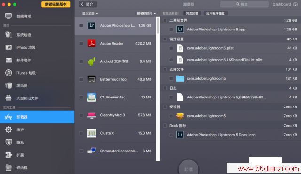Tick the CleanMyMac 3 checkbox
This screenshot has height=174, width=301.
pyautogui.click(x=81, y=115)
